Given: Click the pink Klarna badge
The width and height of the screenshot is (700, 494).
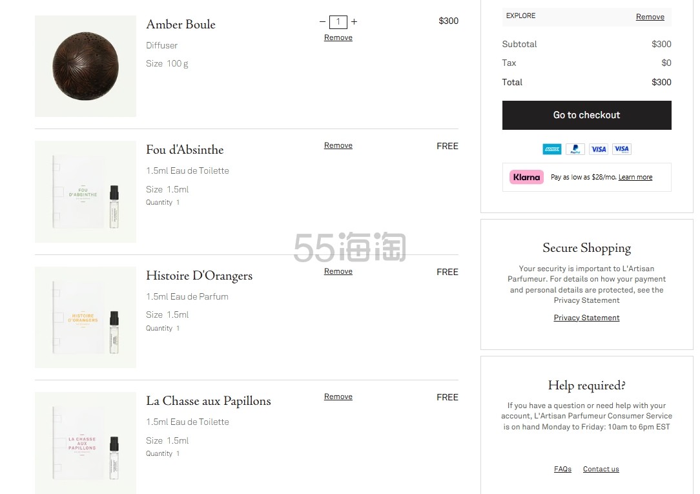Looking at the screenshot, I should [526, 177].
